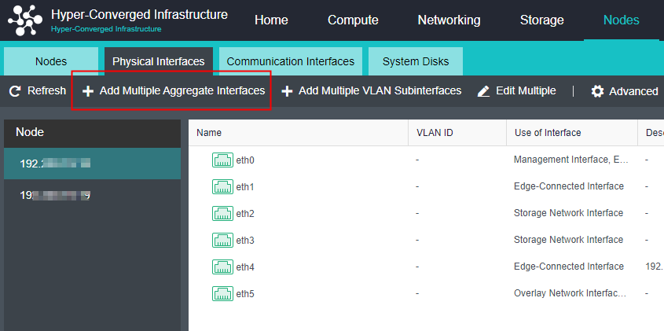Image resolution: width=664 pixels, height=331 pixels.
Task: Refresh the physical interfaces list
Action: click(37, 91)
